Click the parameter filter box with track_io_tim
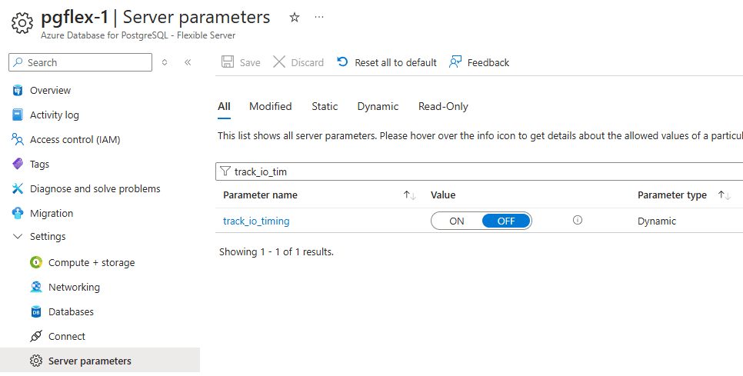The height and width of the screenshot is (376, 743). click(479, 172)
